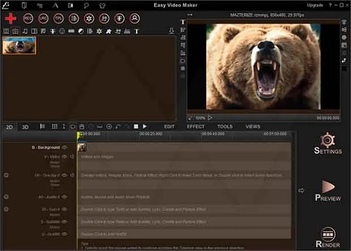Click the 00:00:20.000 mark on timeline ruler

point(151,134)
